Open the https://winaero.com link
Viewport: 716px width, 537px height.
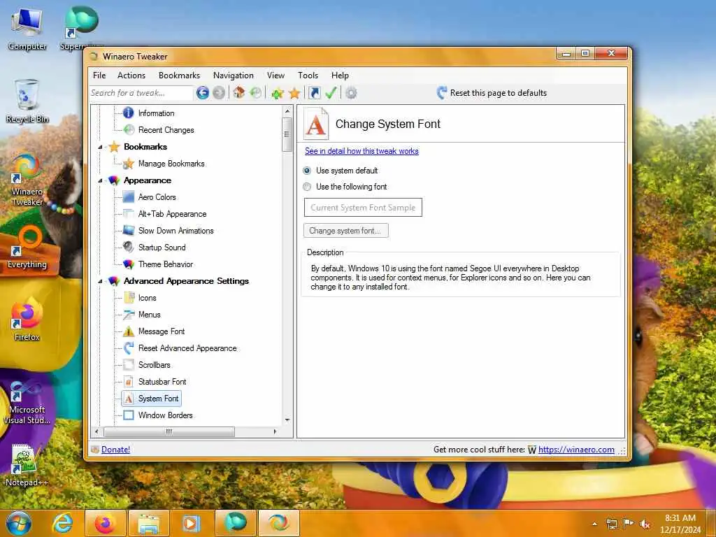576,450
